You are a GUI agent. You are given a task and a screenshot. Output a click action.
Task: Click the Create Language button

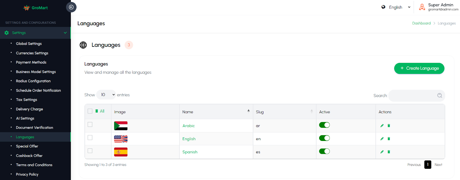click(419, 68)
